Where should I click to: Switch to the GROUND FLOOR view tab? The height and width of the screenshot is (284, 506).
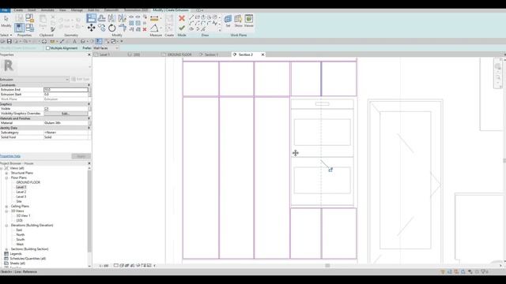pos(179,54)
